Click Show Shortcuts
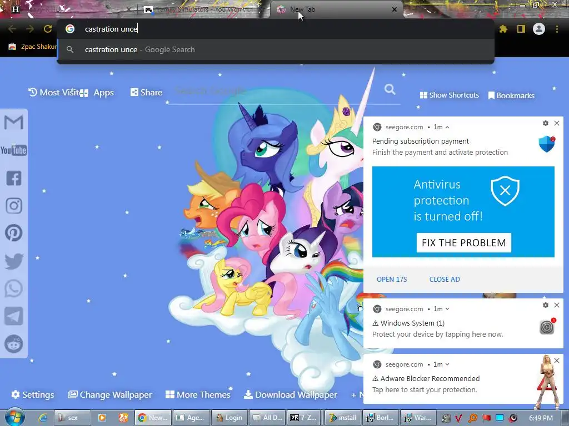Screen dimensions: 569x426 (449, 95)
